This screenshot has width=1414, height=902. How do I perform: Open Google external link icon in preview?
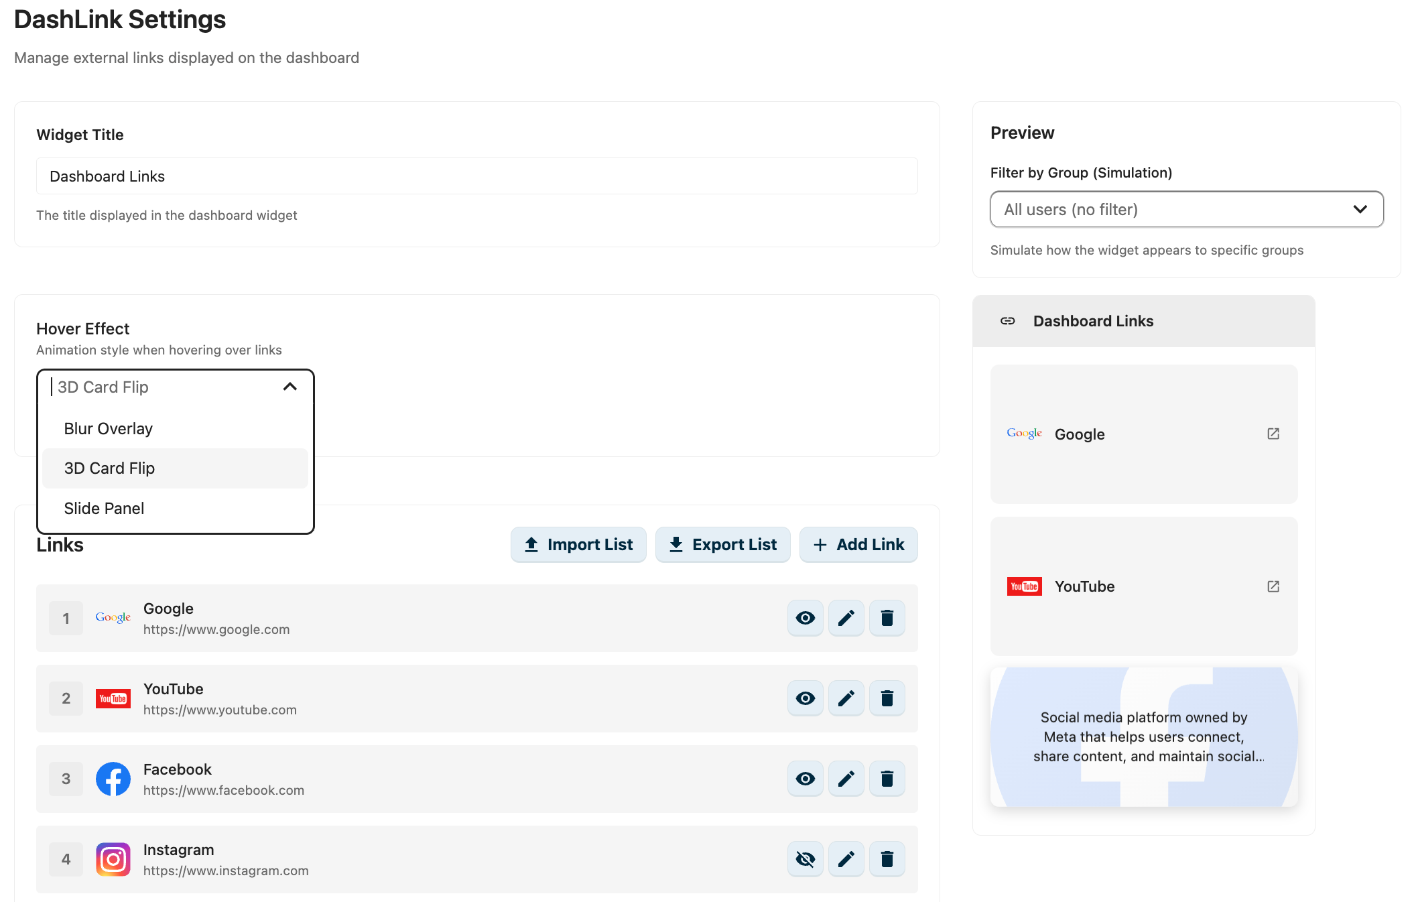(1273, 434)
